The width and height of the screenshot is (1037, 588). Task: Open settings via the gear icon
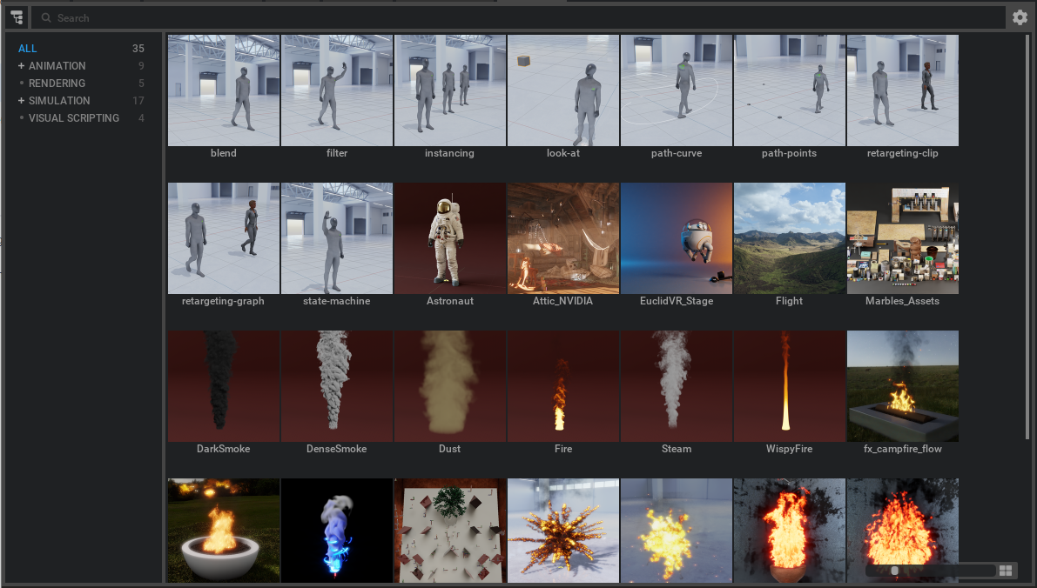(x=1020, y=17)
